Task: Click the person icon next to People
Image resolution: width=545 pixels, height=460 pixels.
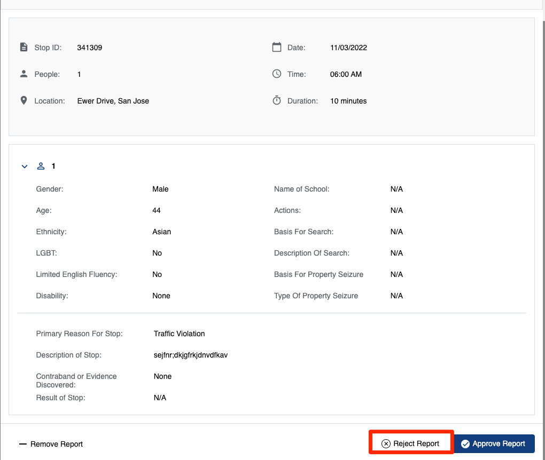Action: [24, 74]
